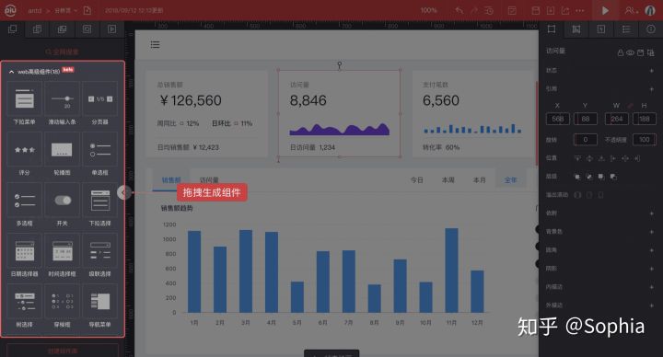Image resolution: width=663 pixels, height=357 pixels.
Task: Click the redo arrow in top toolbar
Action: (474, 10)
